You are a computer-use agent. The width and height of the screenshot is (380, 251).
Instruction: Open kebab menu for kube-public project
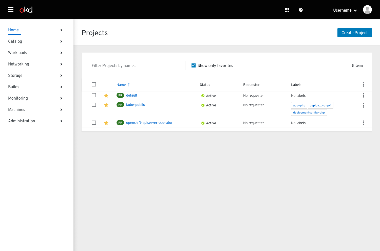pyautogui.click(x=364, y=105)
